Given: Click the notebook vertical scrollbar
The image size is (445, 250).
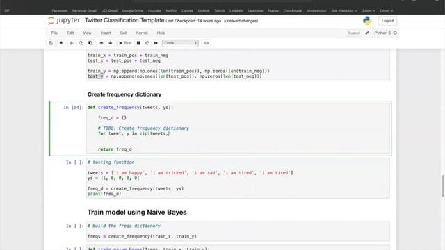Looking at the screenshot, I should point(443,185).
